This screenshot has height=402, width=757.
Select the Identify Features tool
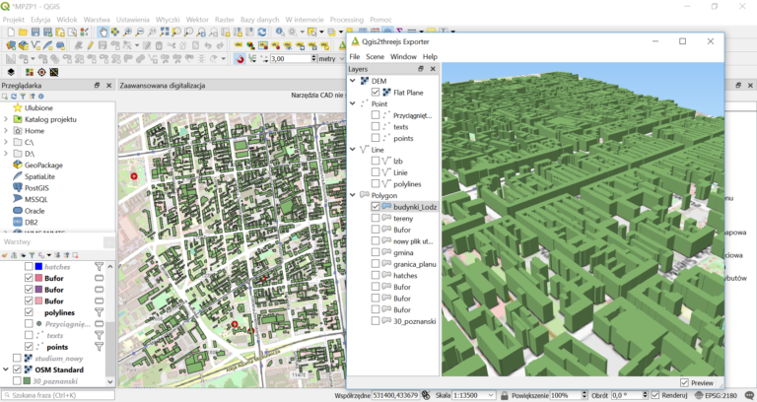pos(280,32)
